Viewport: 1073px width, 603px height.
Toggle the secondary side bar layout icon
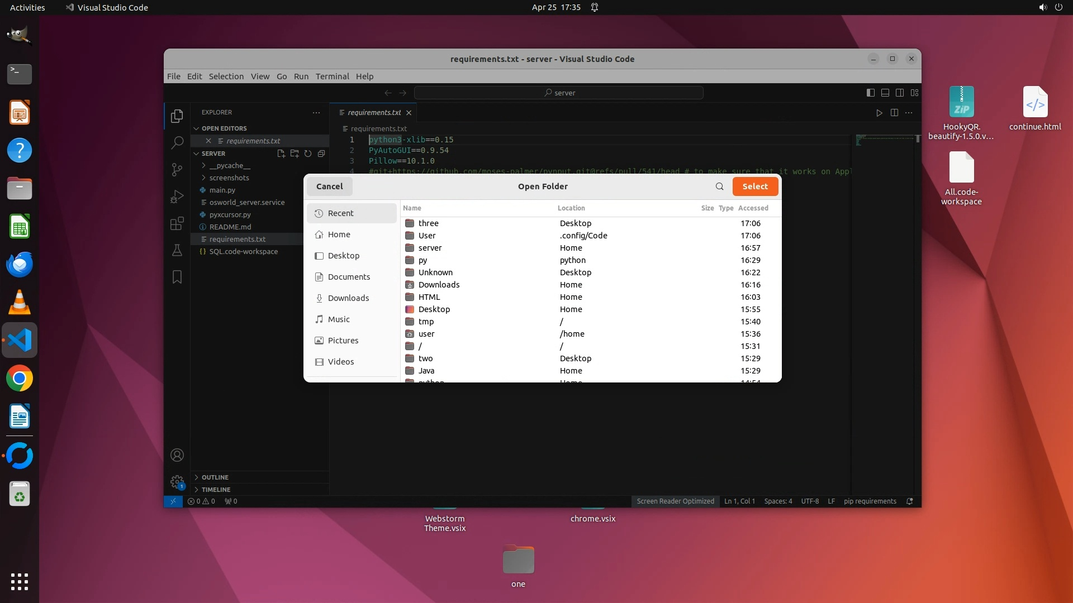(900, 93)
